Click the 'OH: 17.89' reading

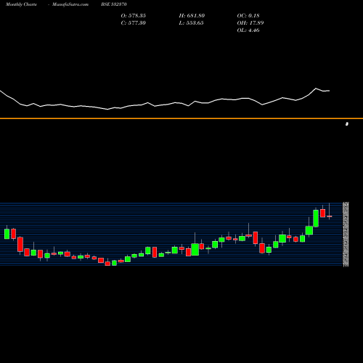(250, 23)
